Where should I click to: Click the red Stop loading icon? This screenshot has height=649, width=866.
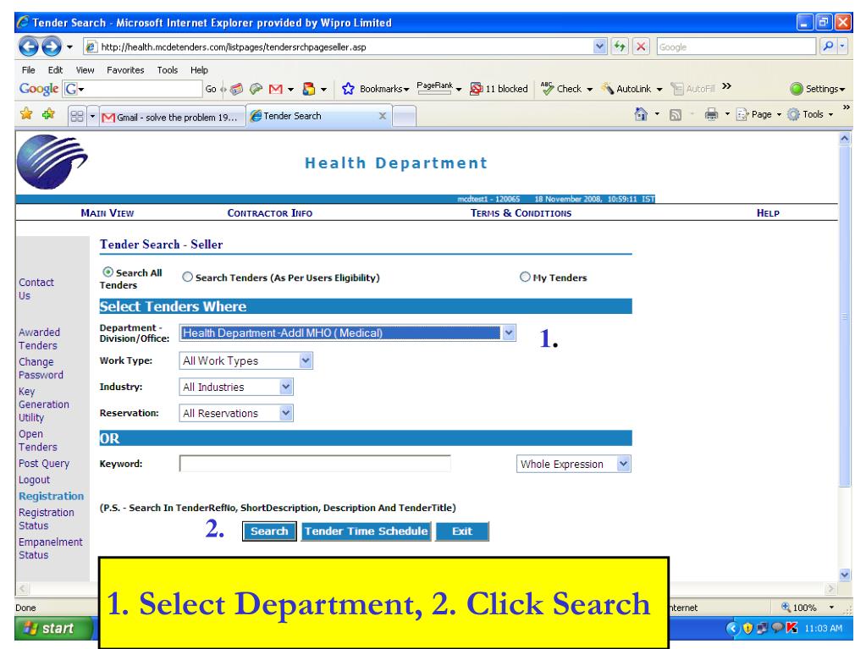(641, 47)
